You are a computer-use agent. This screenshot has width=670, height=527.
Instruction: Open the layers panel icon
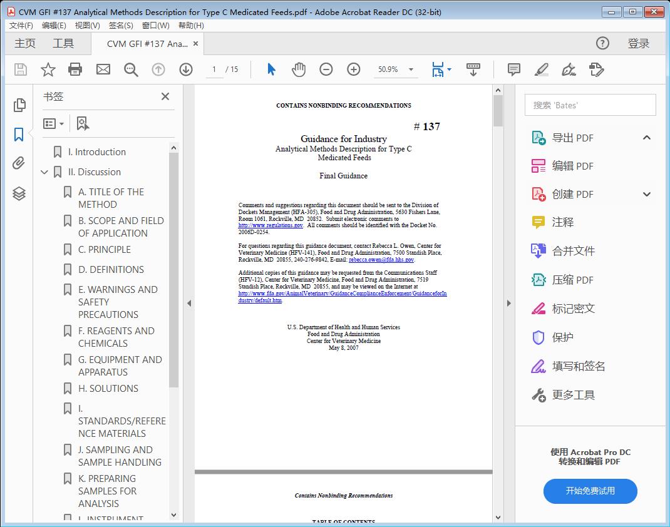18,193
